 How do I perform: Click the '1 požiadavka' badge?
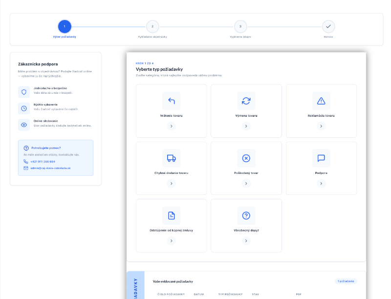coord(346,281)
